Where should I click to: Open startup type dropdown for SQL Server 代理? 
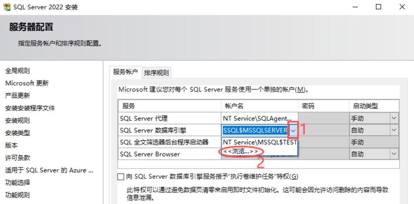394,118
